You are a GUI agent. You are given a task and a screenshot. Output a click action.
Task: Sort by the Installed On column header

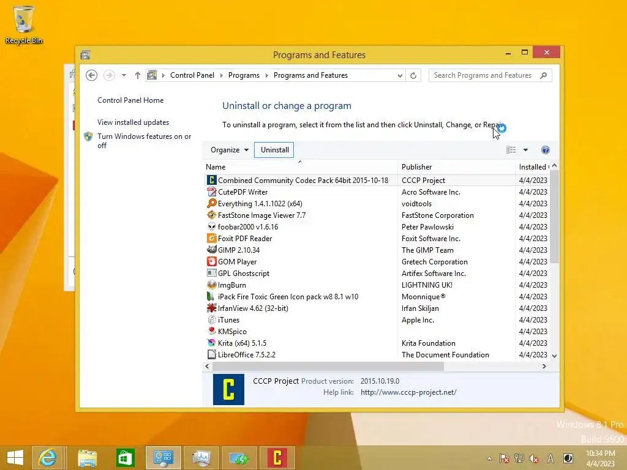(534, 167)
